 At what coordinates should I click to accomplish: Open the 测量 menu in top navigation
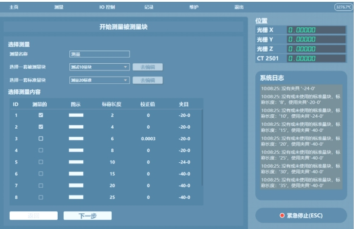(x=59, y=7)
